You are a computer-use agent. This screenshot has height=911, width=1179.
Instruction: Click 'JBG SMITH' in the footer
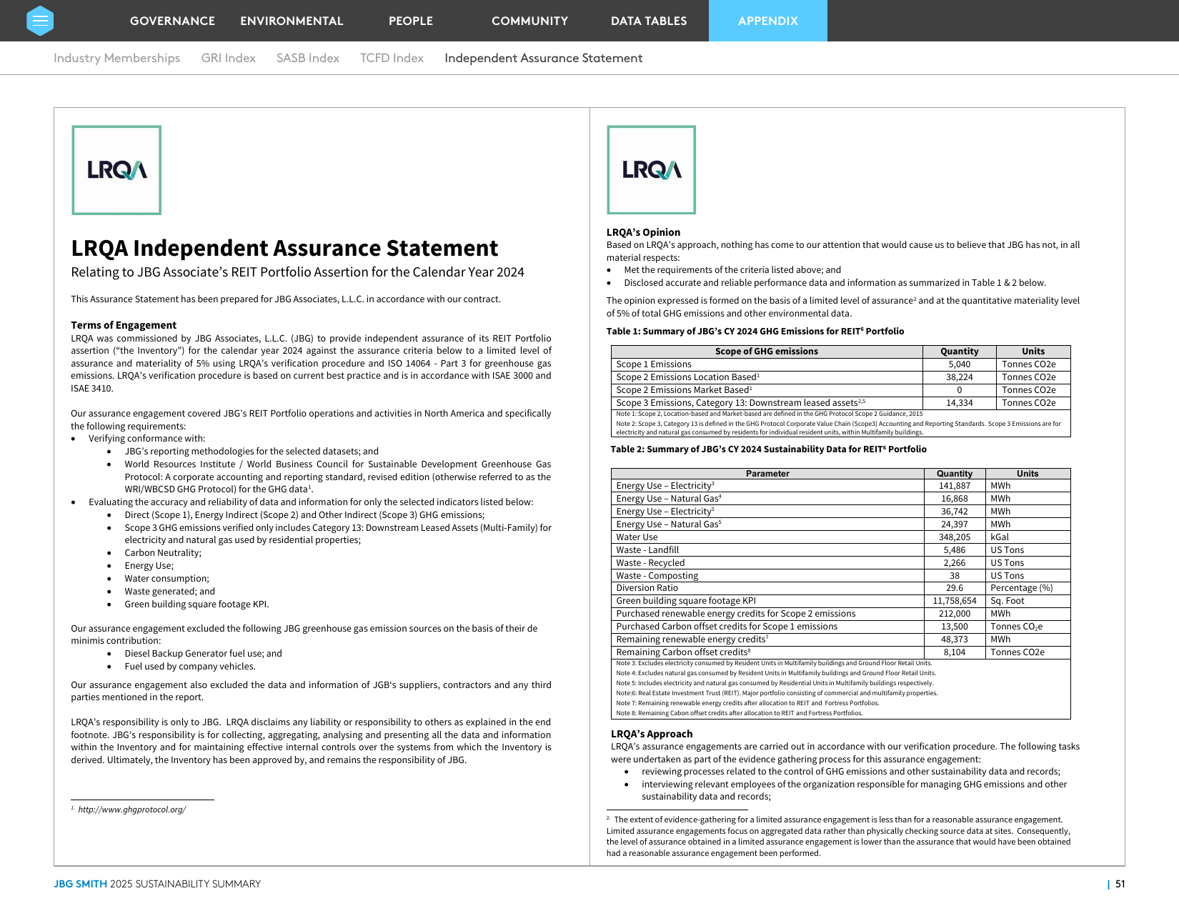click(80, 884)
